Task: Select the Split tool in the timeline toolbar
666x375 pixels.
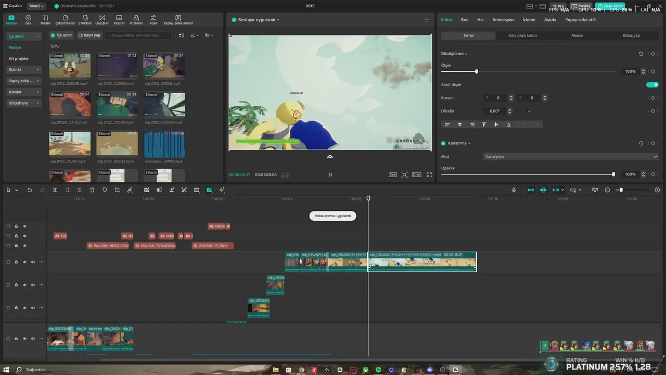Action: pos(55,190)
